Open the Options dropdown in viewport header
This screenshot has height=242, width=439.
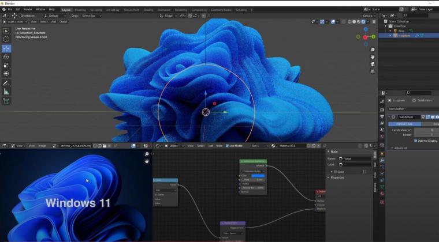click(369, 16)
